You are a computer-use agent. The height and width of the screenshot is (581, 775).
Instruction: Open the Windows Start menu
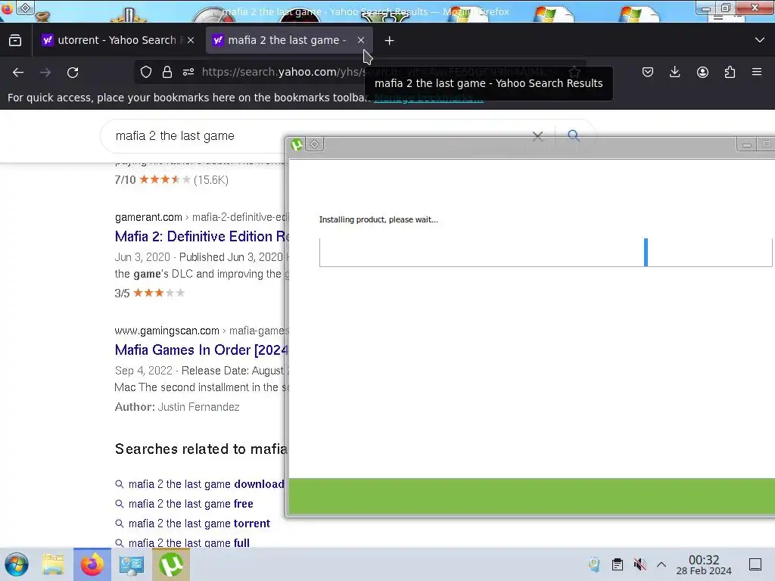coord(17,564)
